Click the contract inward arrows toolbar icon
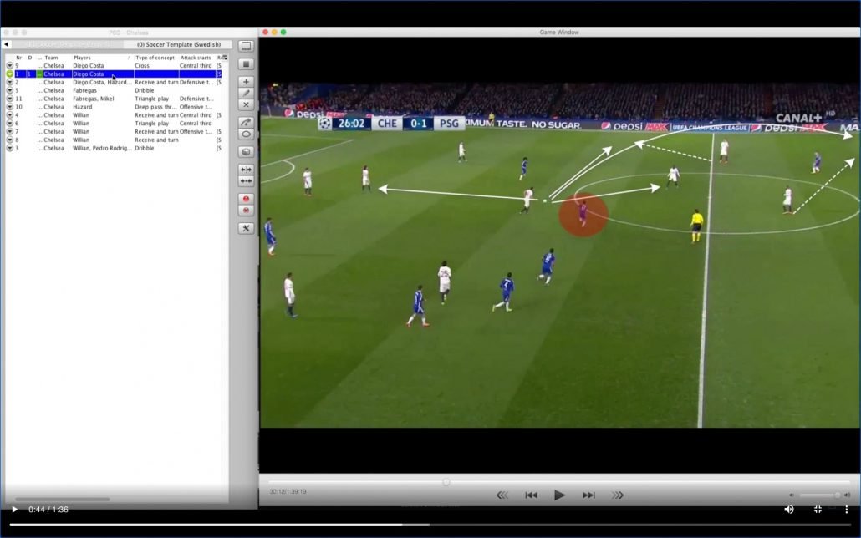The height and width of the screenshot is (538, 861). (246, 180)
